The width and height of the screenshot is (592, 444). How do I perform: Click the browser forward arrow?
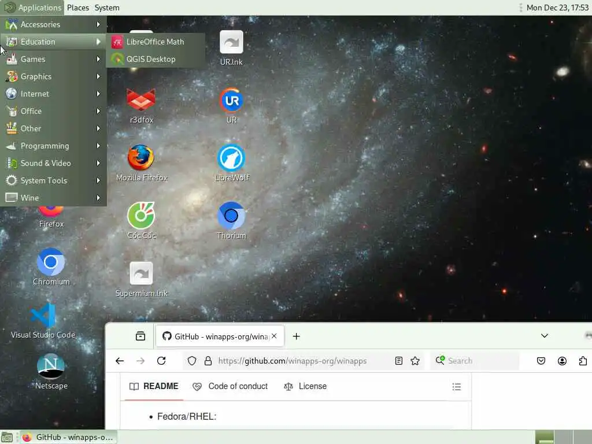(x=140, y=361)
